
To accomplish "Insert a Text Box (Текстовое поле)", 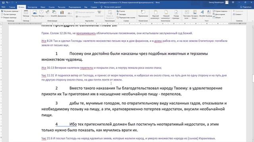I will click(x=187, y=15).
